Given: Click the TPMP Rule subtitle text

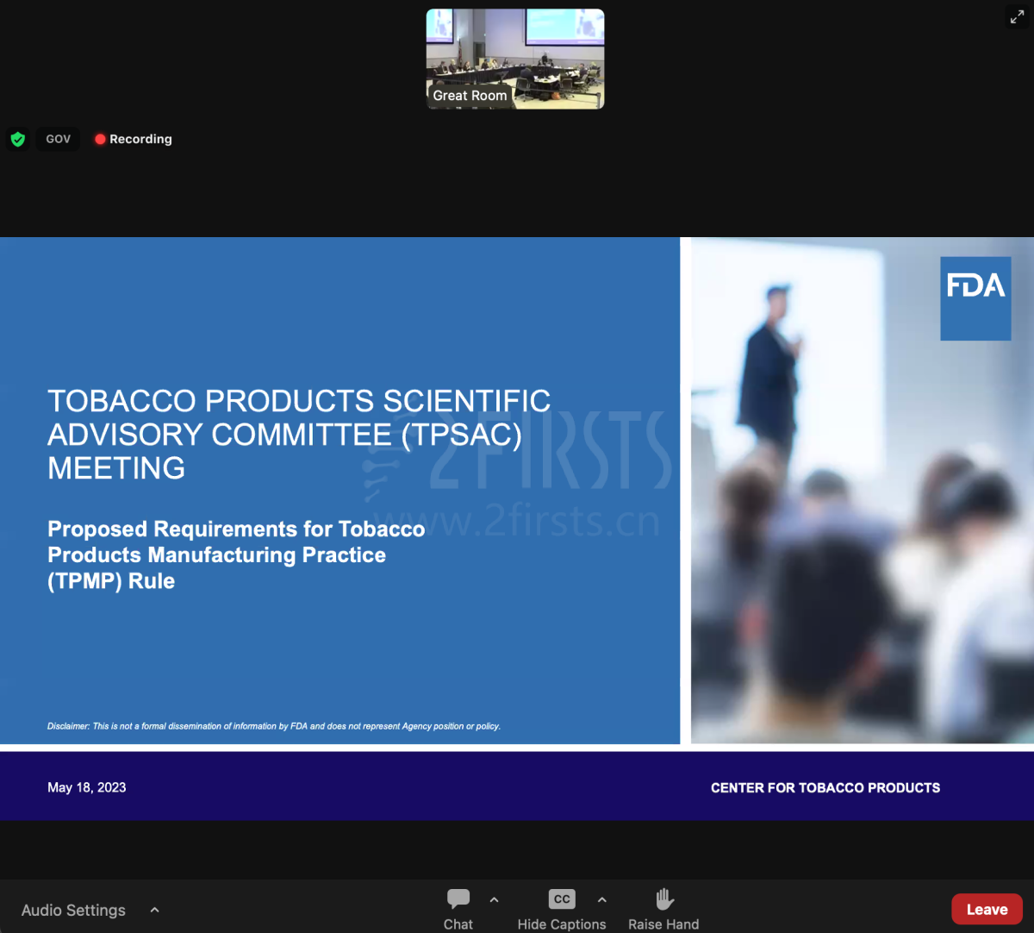Looking at the screenshot, I should coord(236,554).
